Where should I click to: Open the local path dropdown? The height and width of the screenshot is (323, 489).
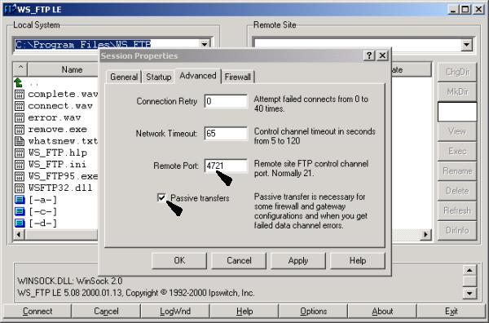[x=205, y=44]
